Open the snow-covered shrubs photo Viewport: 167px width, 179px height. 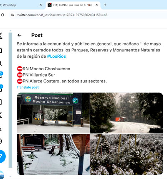pos(127,154)
